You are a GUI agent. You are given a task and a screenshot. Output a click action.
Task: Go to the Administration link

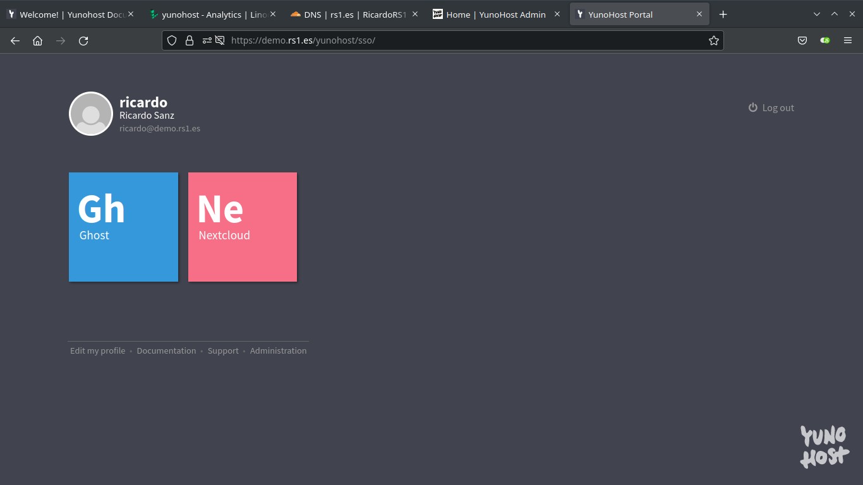click(278, 351)
